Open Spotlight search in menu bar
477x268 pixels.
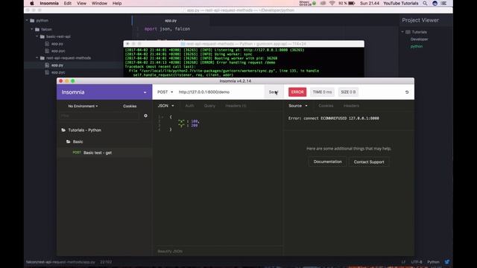pyautogui.click(x=425, y=3)
